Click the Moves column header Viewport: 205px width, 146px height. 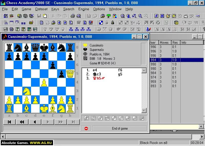click(165, 42)
